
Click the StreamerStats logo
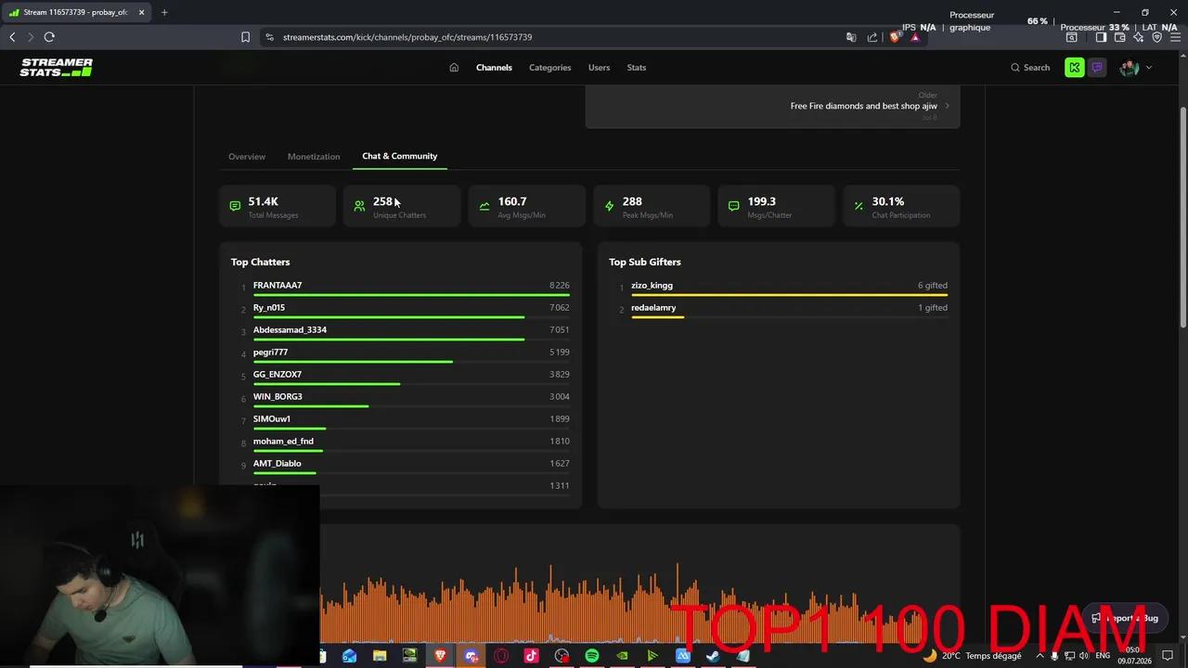[x=57, y=67]
